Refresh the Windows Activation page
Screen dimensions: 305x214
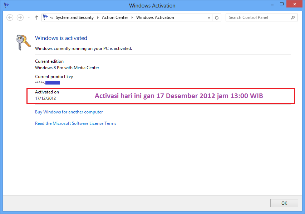[217, 18]
